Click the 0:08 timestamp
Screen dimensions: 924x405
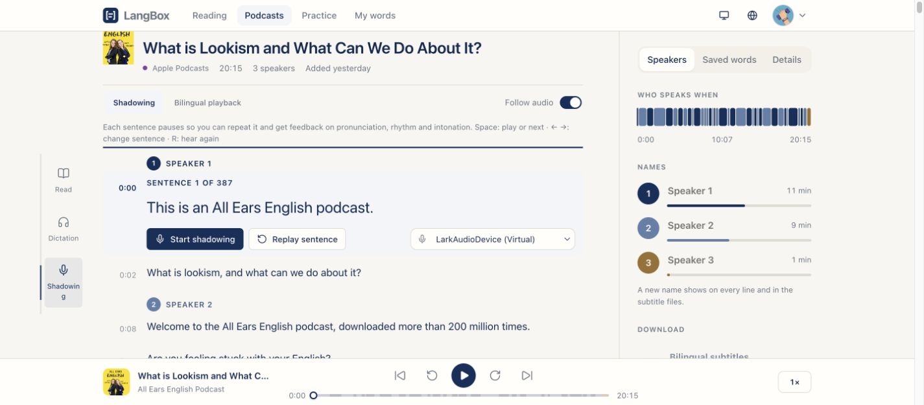pyautogui.click(x=128, y=329)
